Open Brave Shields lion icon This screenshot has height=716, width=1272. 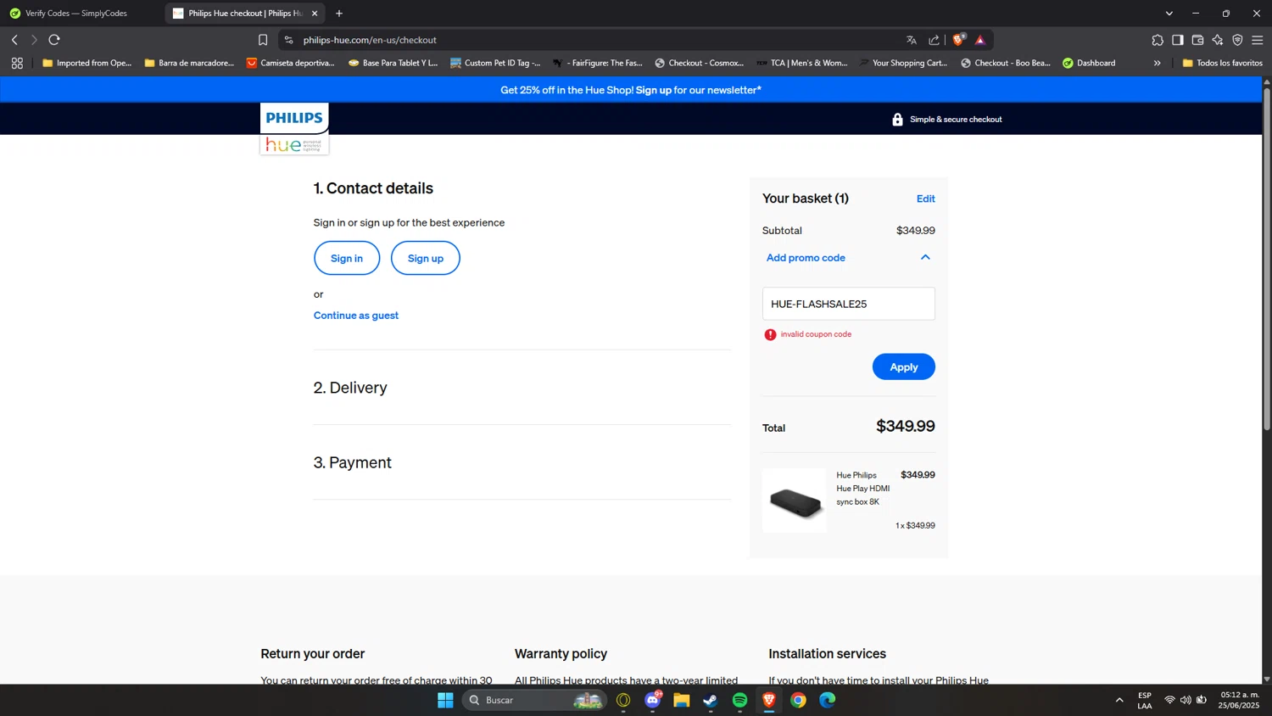[x=959, y=40]
